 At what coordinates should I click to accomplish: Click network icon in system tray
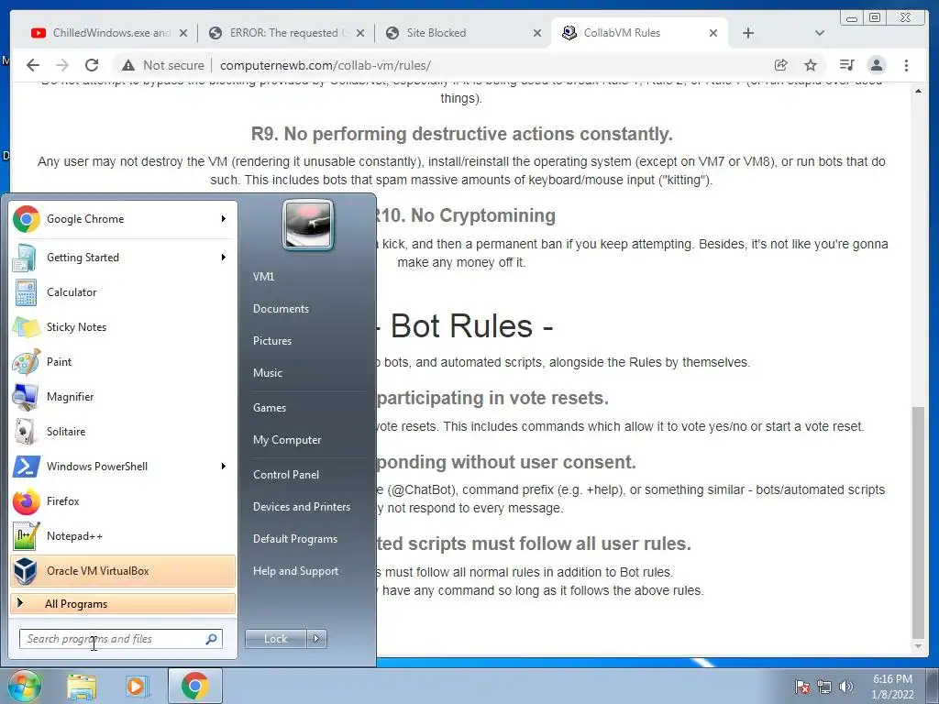click(x=824, y=687)
